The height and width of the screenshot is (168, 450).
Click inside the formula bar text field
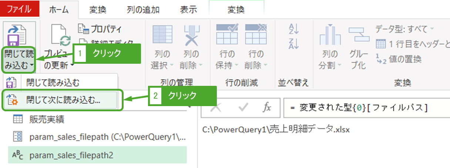pos(365,108)
